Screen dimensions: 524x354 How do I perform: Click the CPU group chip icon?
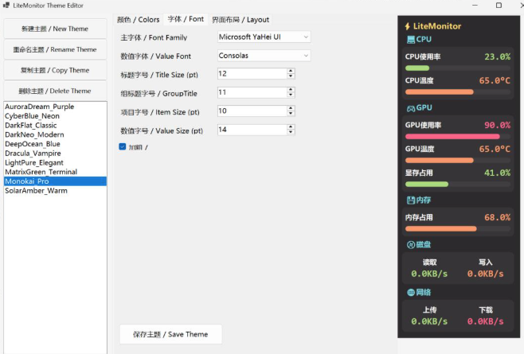point(411,40)
